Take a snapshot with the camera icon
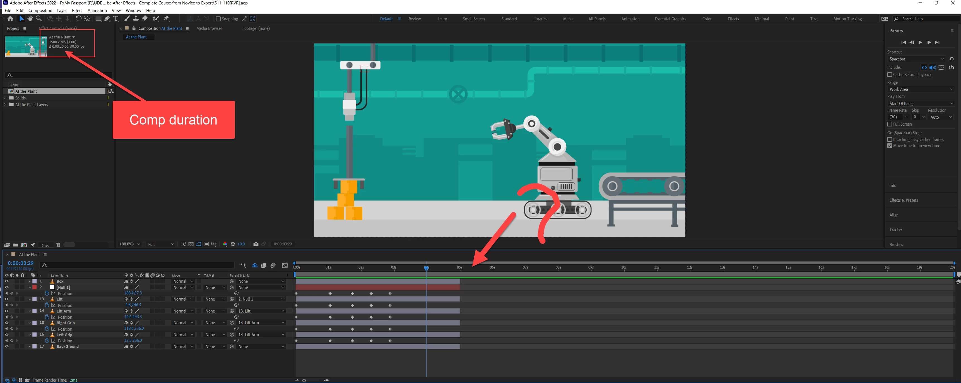Screen dimensions: 961x383 tap(256, 244)
